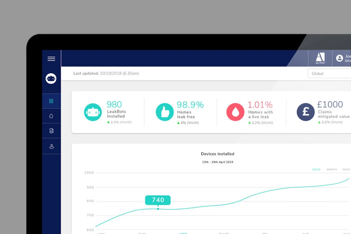The image size is (351, 234).
Task: Open the Global region dropdown
Action: tap(329, 74)
